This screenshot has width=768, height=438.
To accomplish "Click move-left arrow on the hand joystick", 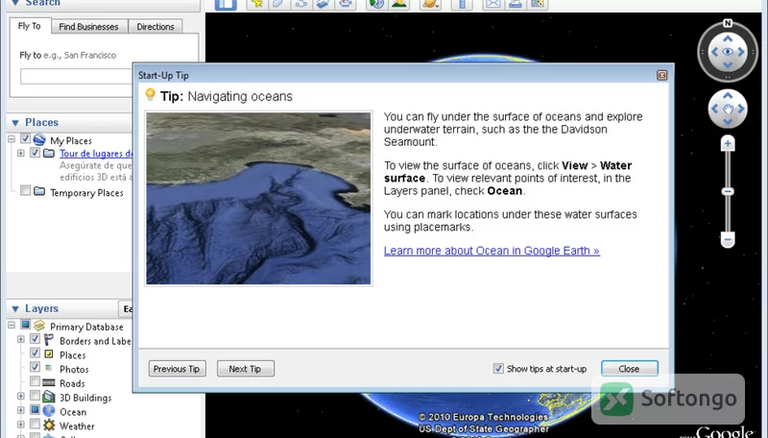I will (x=714, y=109).
